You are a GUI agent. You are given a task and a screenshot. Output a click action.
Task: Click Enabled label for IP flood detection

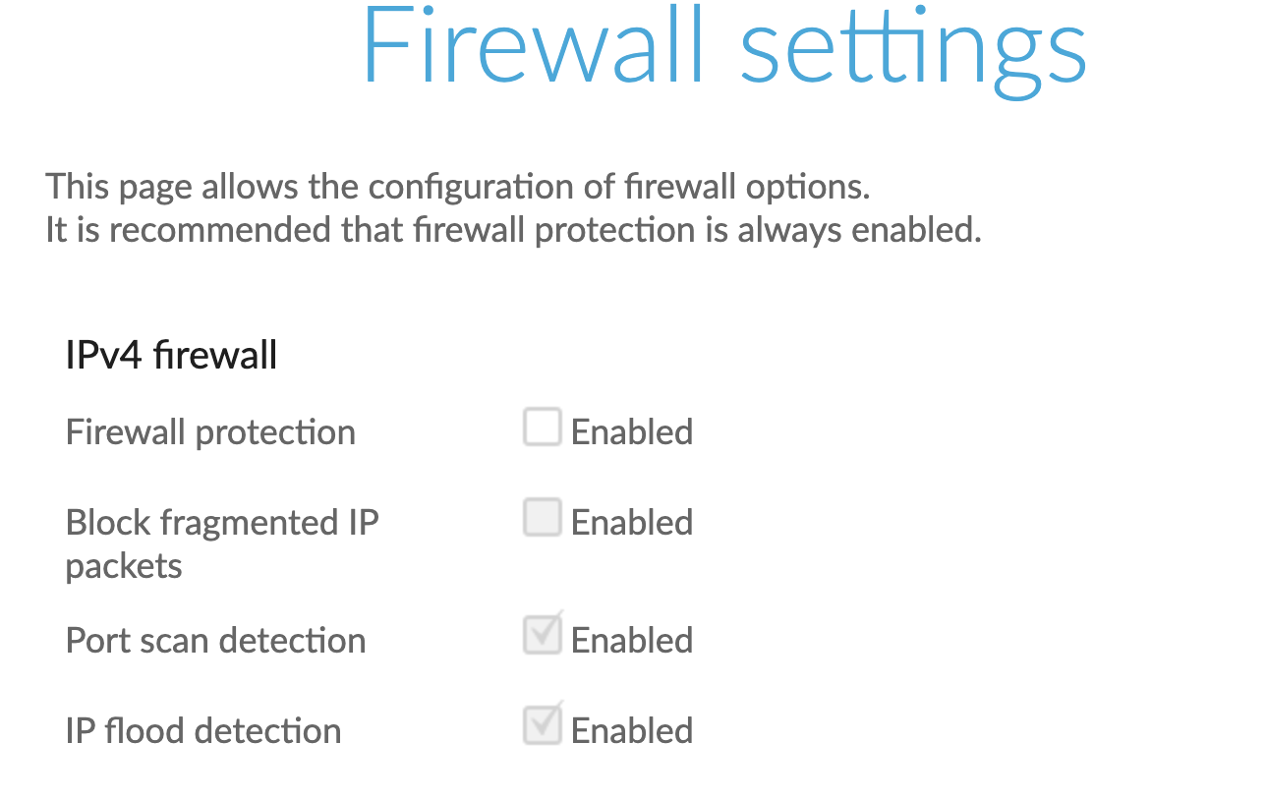coord(632,731)
